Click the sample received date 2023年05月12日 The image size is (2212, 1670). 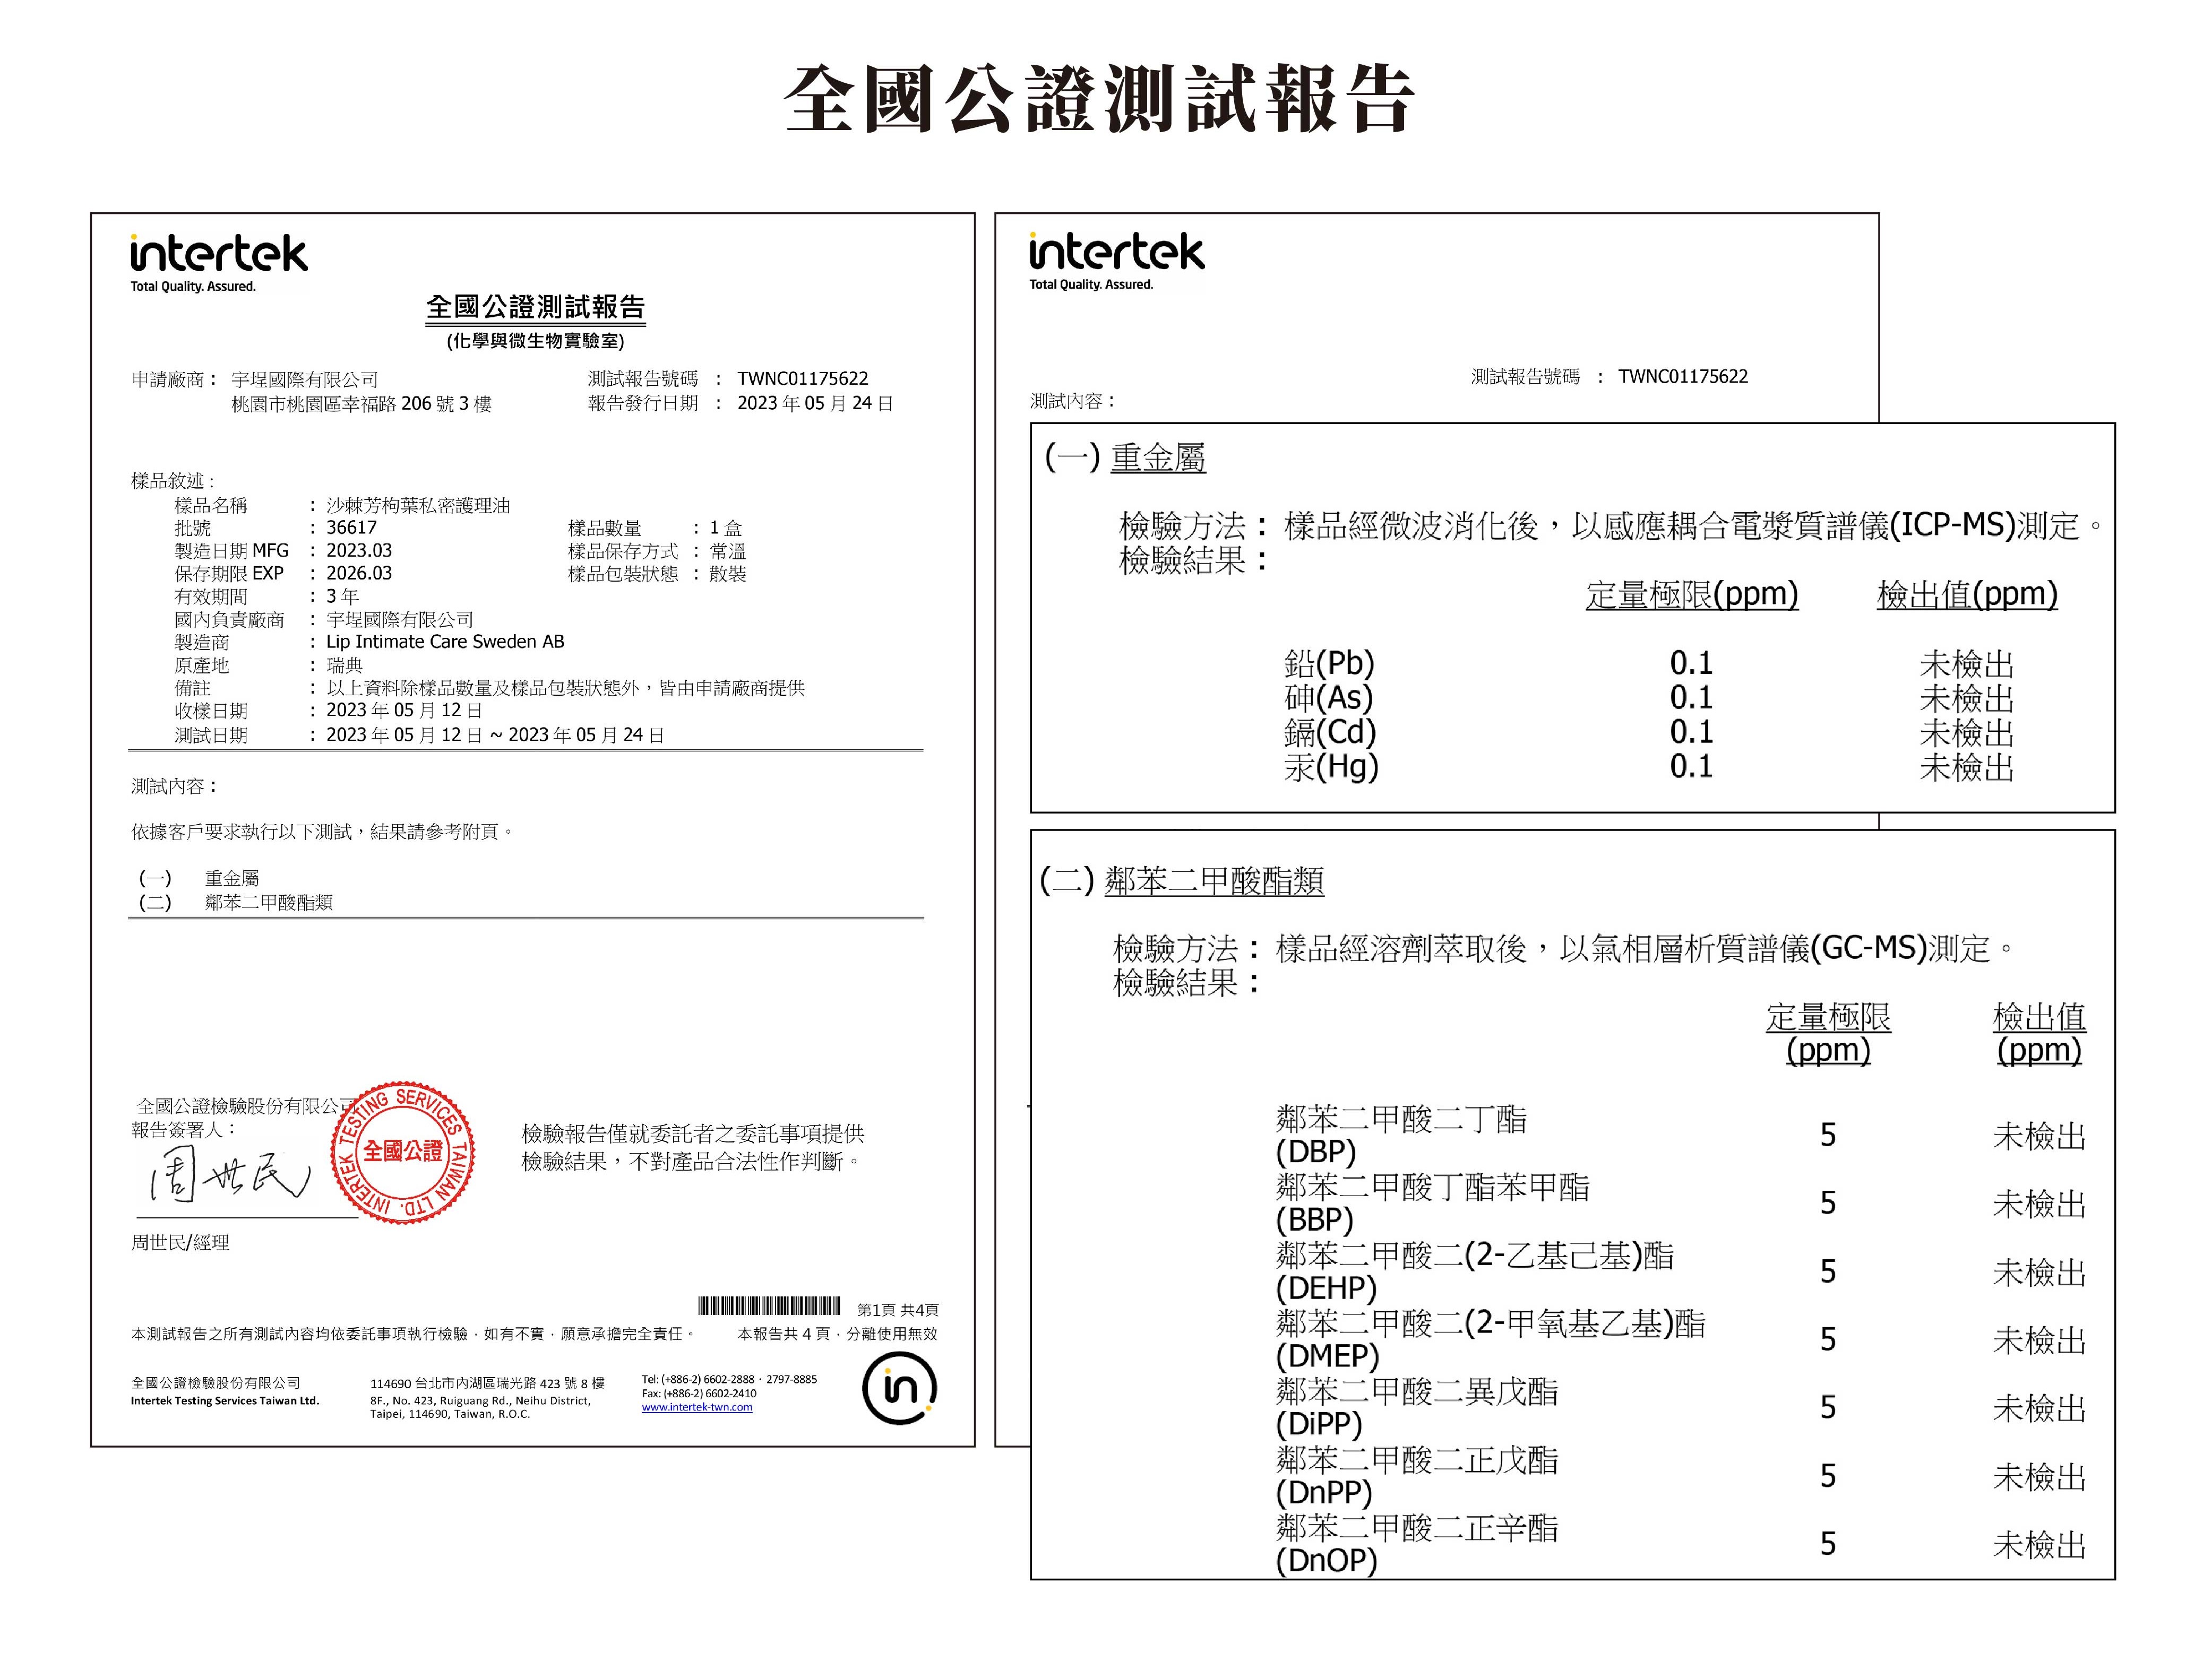coord(404,711)
